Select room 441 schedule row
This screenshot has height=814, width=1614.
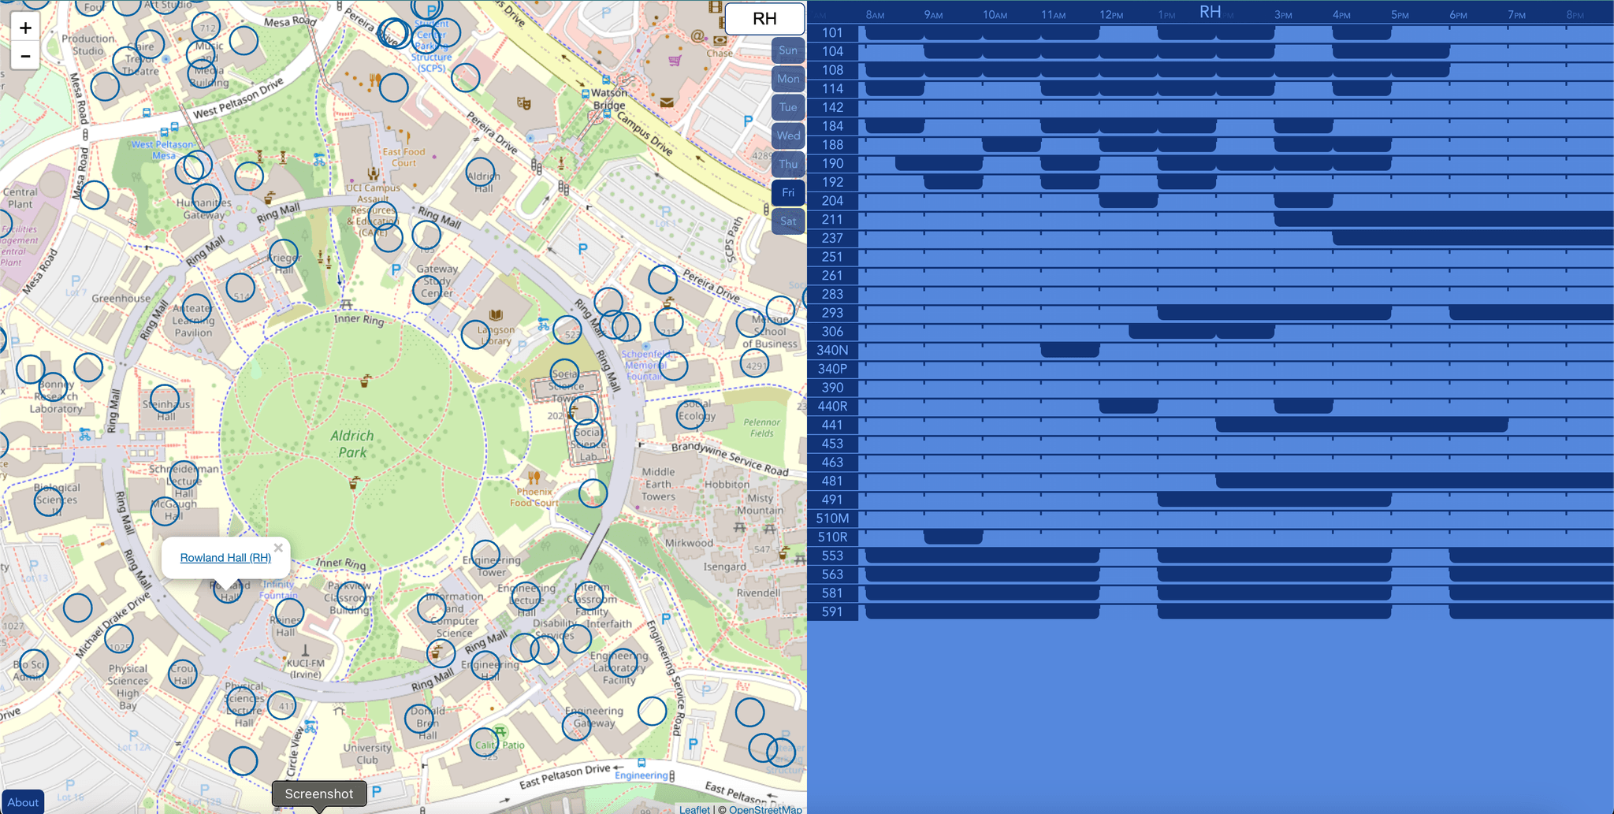click(1210, 426)
